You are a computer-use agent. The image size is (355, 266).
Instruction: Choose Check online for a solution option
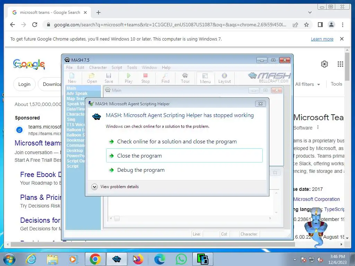click(x=184, y=142)
